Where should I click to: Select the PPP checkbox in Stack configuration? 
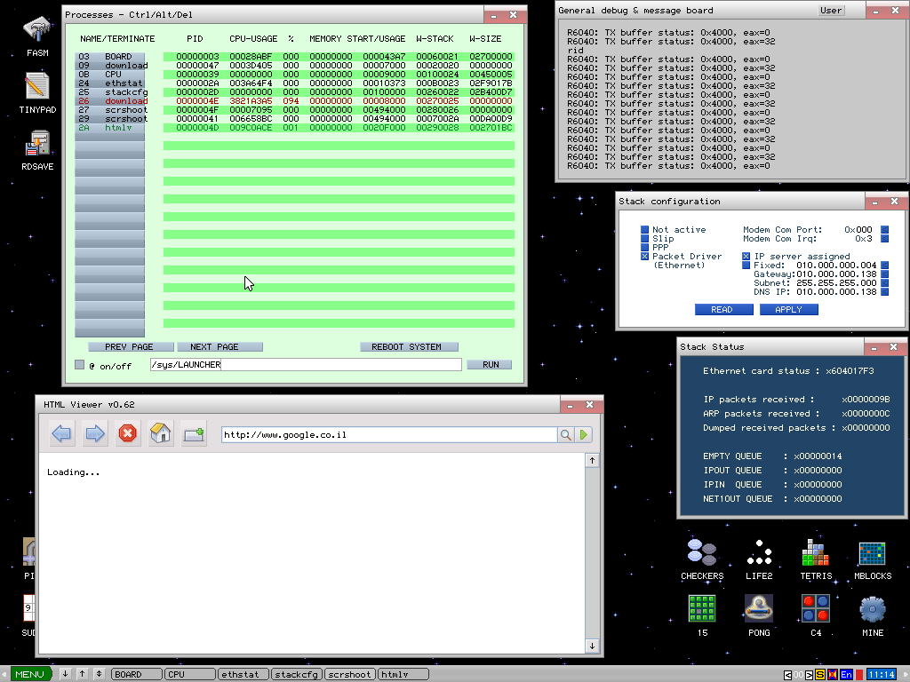coord(646,247)
